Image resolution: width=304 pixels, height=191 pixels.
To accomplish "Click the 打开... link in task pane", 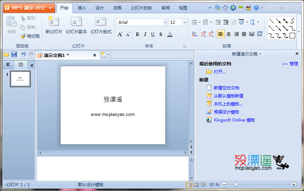I will pyautogui.click(x=219, y=72).
